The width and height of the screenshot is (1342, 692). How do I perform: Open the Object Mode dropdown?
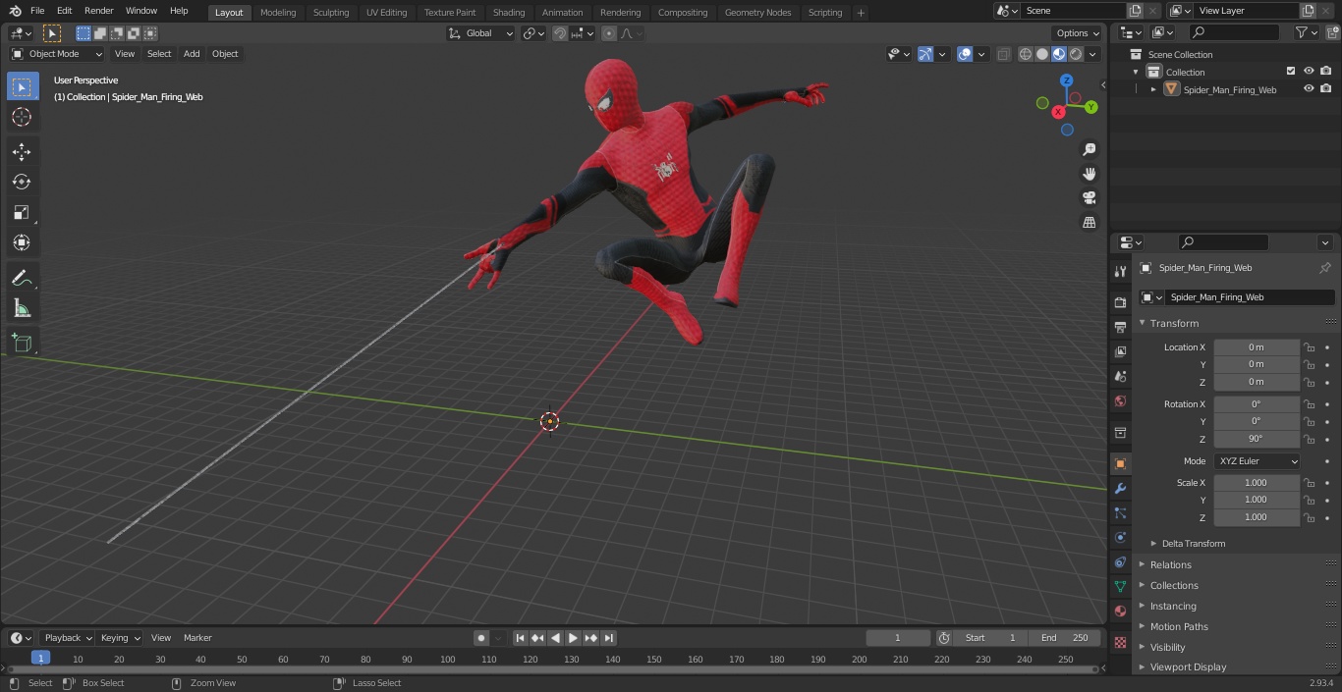[x=57, y=54]
